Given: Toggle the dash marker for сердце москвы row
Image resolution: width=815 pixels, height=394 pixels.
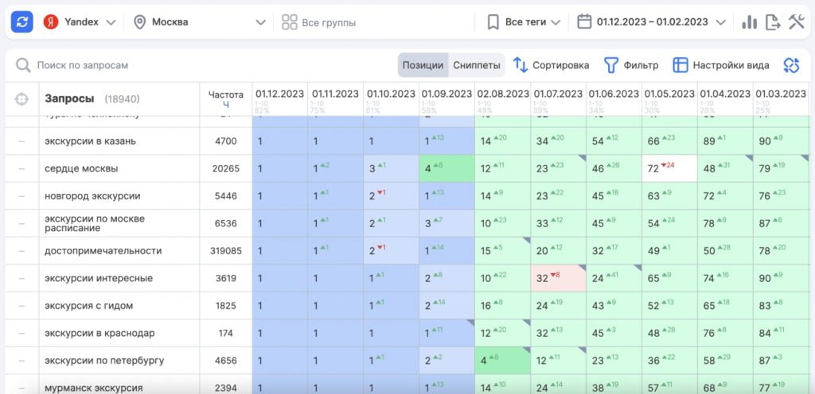Looking at the screenshot, I should [x=21, y=168].
